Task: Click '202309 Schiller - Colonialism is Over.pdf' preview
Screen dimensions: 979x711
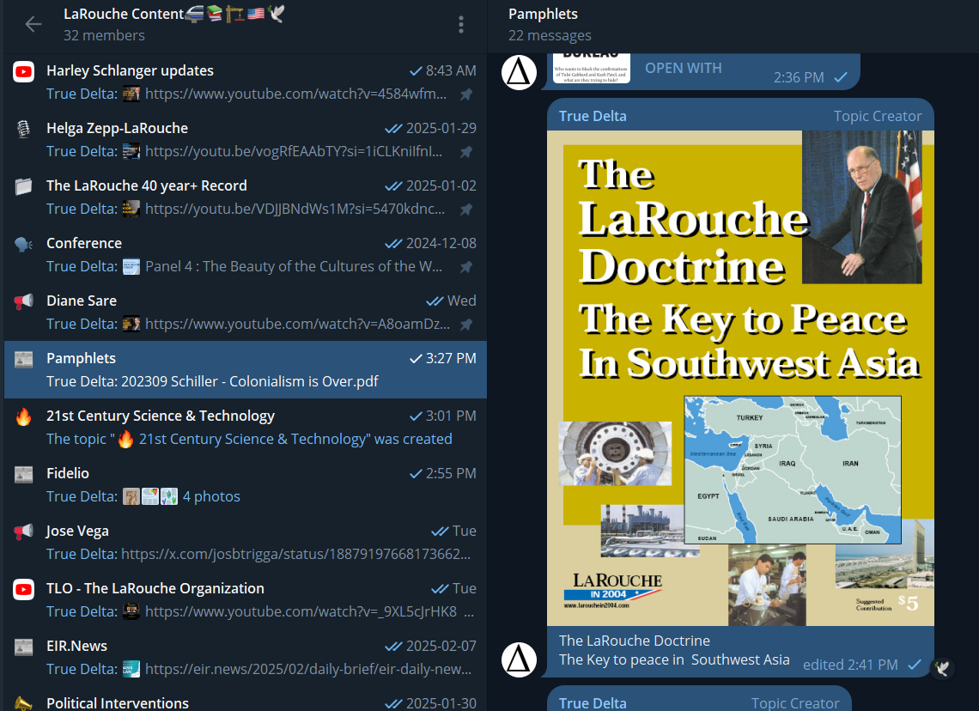Action: click(x=250, y=381)
